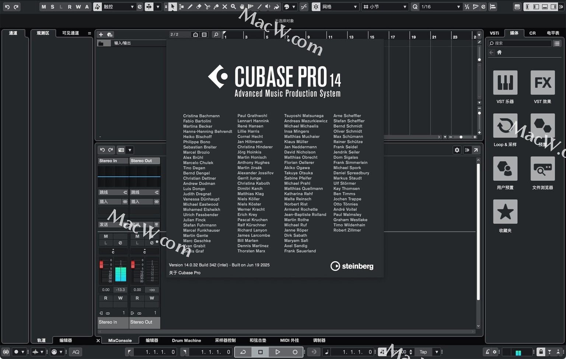The image size is (566, 359).
Task: Expand auto-scroll options arrow
Action: [x=158, y=7]
